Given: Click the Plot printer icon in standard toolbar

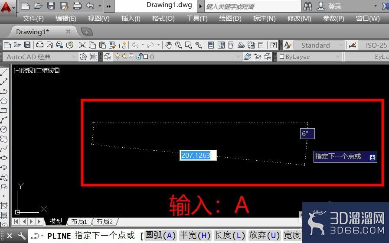Looking at the screenshot, I should 40,45.
